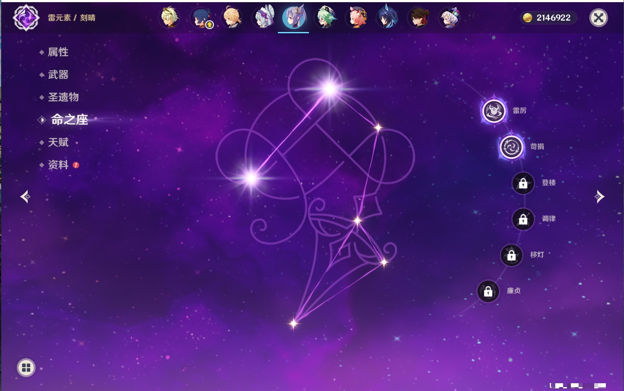Close the character screen with the X button
The image size is (624, 391).
[x=599, y=18]
